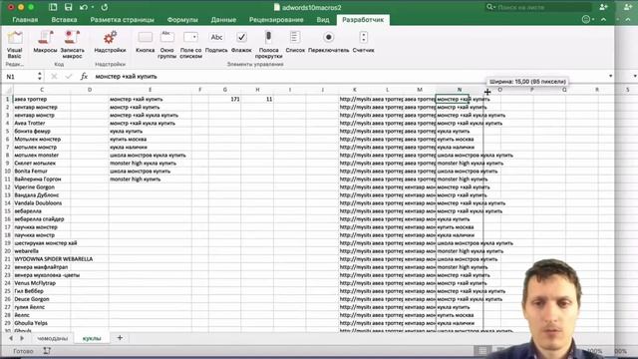Go to next sheet arrow
This screenshot has width=638, height=359.
[22, 338]
